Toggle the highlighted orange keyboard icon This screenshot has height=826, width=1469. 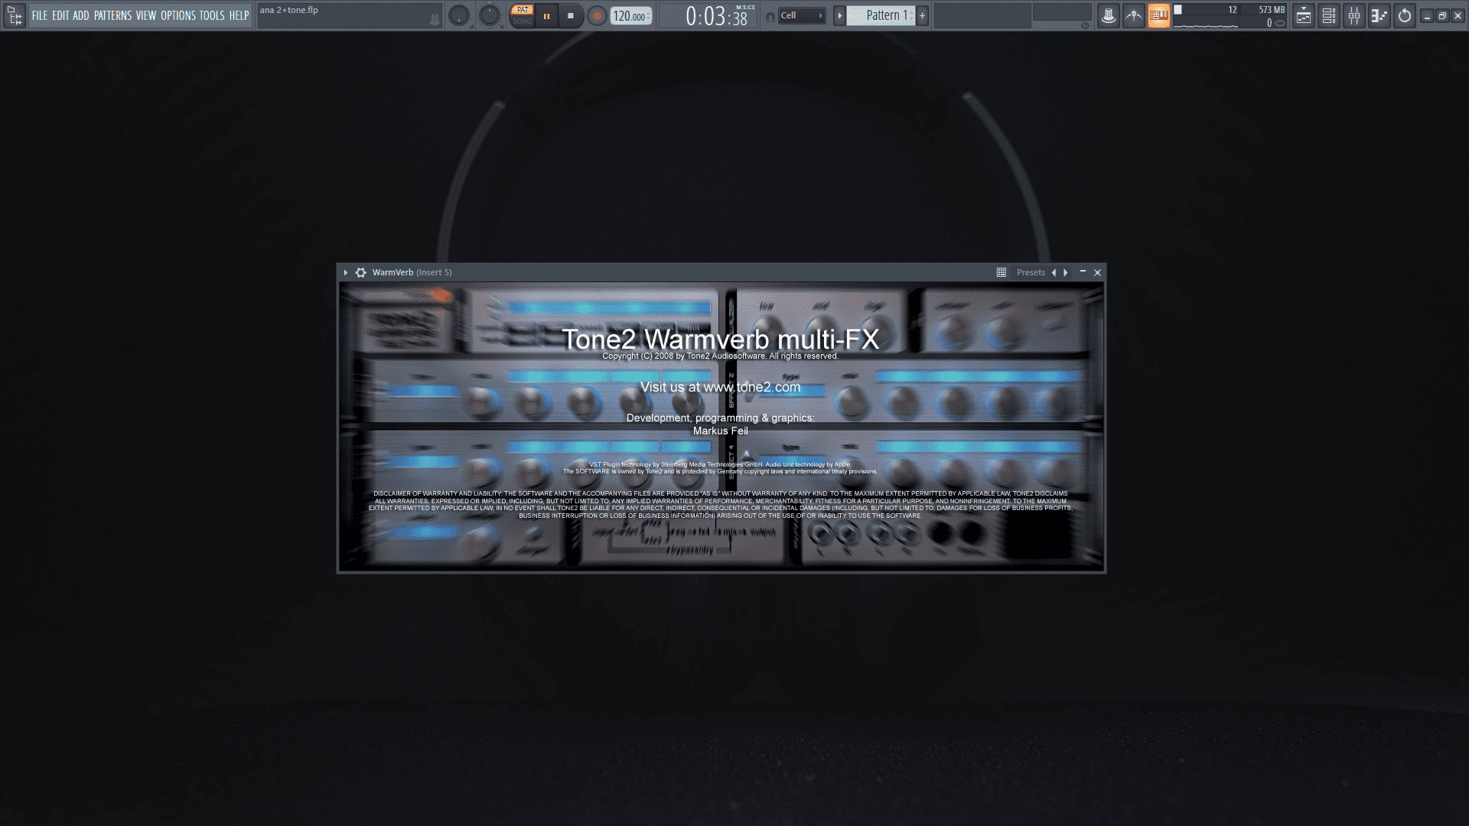pyautogui.click(x=1158, y=15)
